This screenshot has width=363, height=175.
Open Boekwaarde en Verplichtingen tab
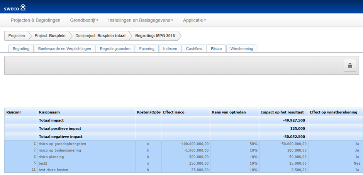click(x=64, y=49)
